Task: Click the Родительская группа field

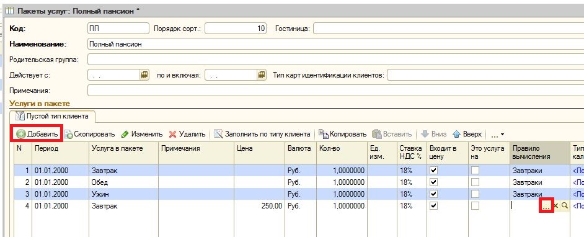Action: click(x=335, y=60)
